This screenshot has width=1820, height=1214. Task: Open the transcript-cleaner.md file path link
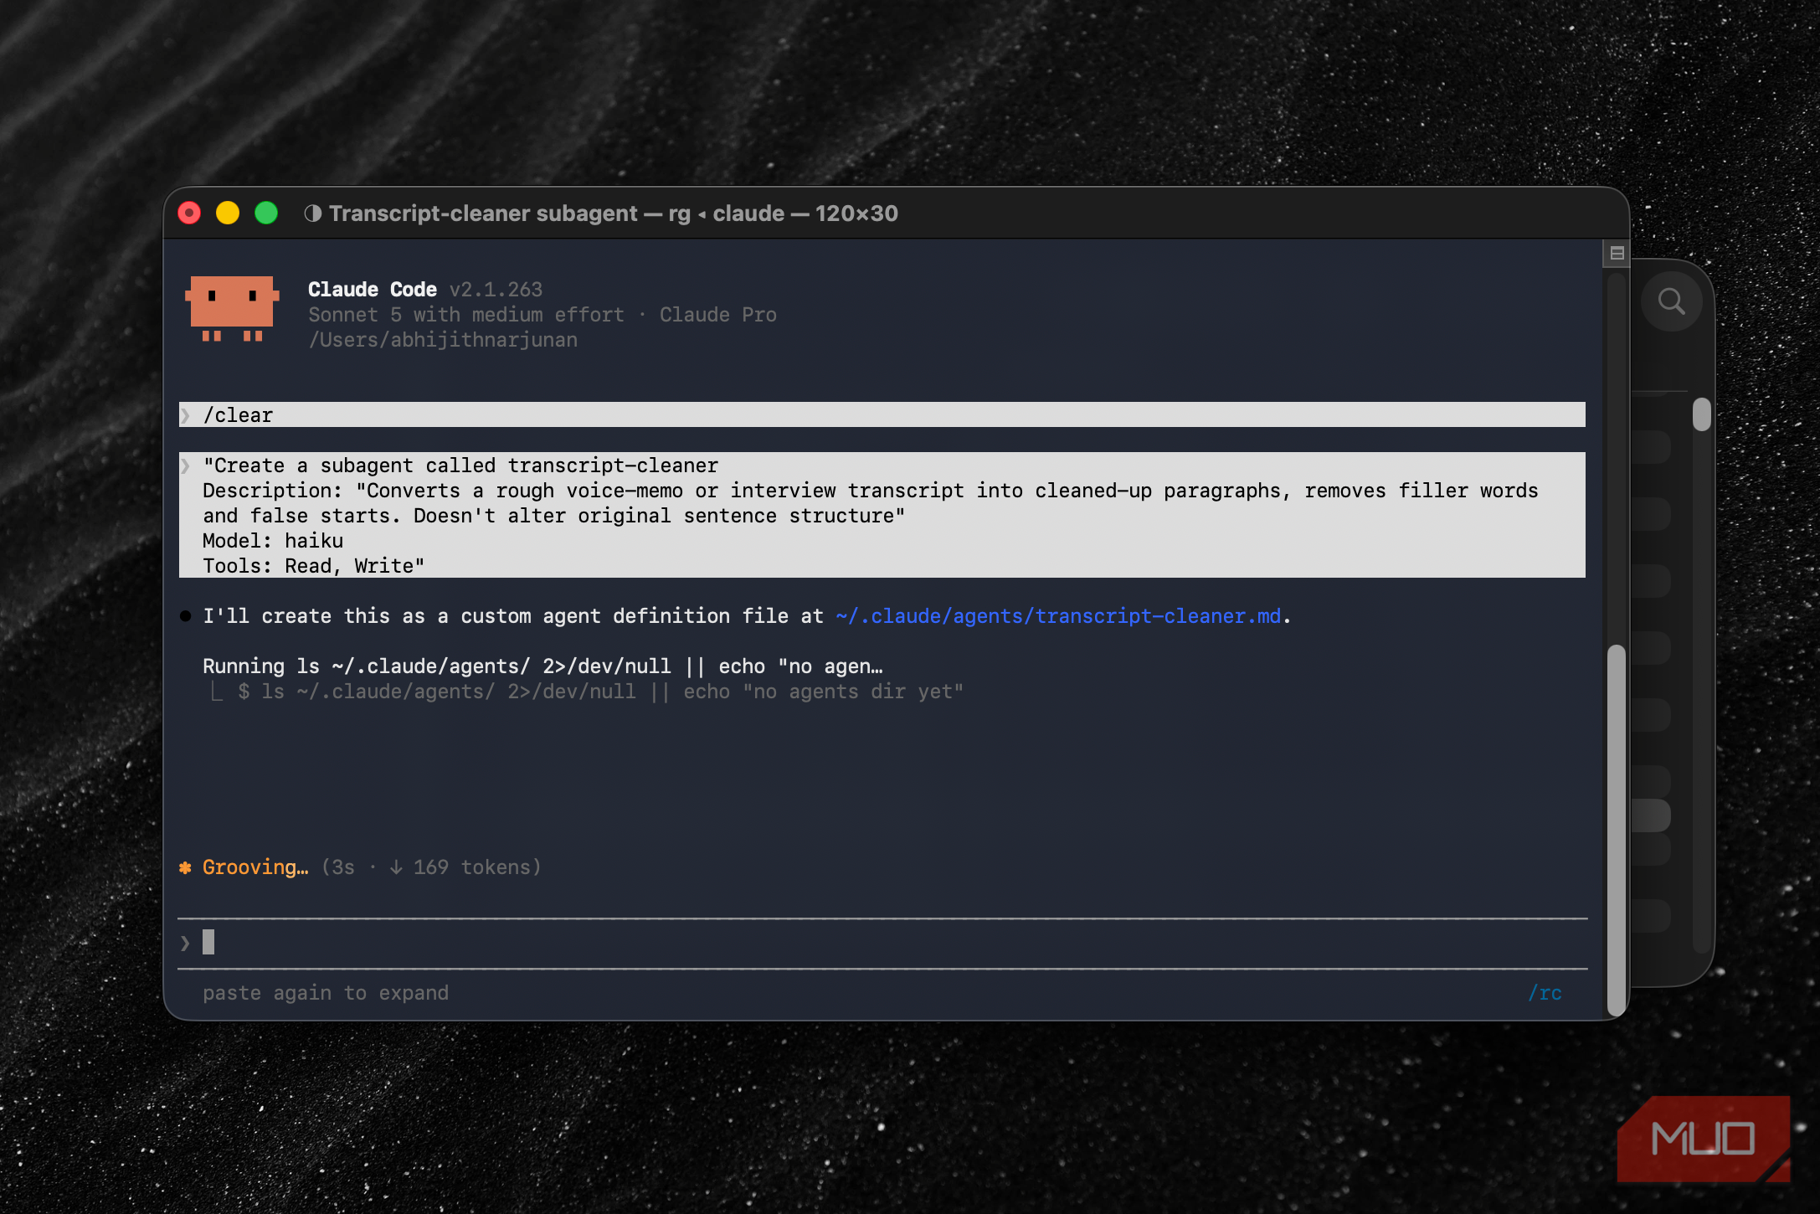1058,616
